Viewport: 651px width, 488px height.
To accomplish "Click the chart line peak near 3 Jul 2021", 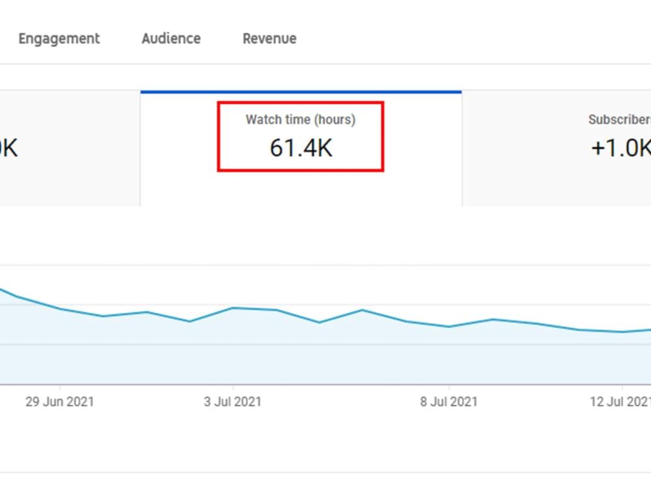I will (234, 308).
